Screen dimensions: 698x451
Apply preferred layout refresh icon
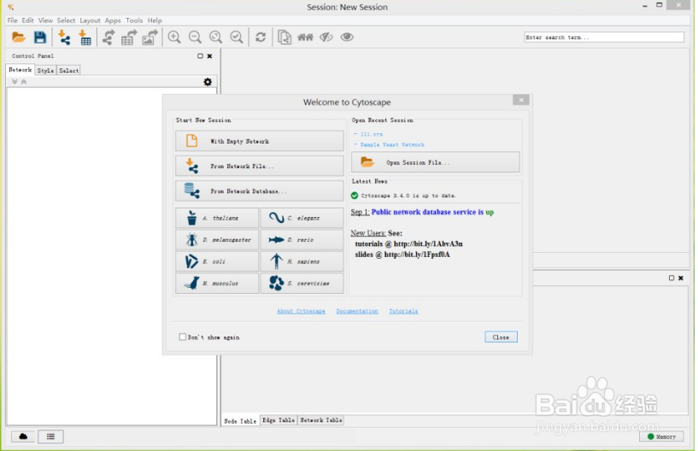[261, 38]
